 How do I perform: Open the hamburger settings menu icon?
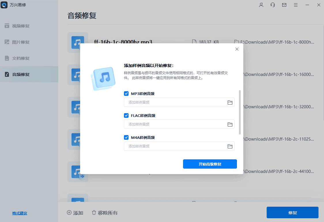(x=295, y=5)
